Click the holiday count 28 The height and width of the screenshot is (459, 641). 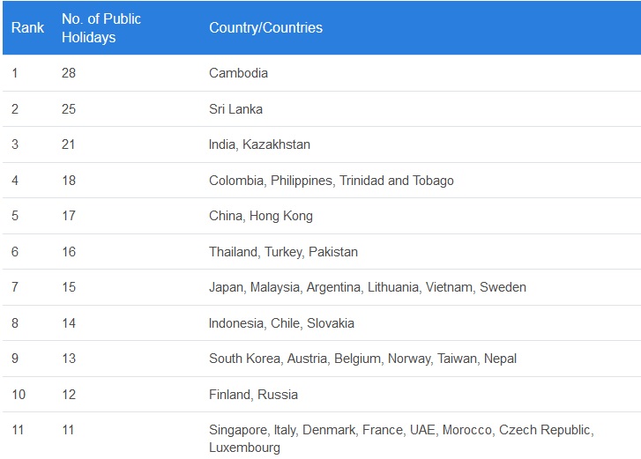(x=69, y=73)
